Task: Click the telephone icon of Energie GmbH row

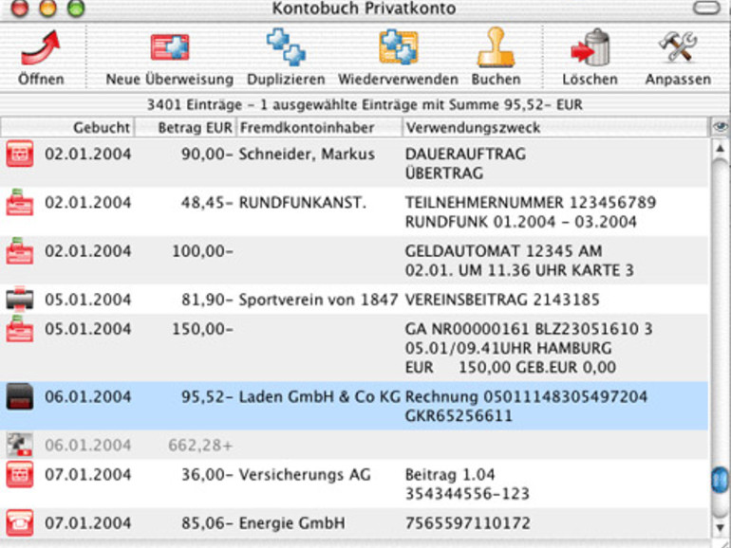Action: click(x=20, y=522)
